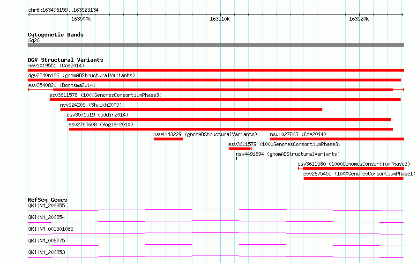Viewport: 417px width, 263px height.
Task: Click the nsv1019551 (Coe2014) variant label
Action: (x=56, y=66)
